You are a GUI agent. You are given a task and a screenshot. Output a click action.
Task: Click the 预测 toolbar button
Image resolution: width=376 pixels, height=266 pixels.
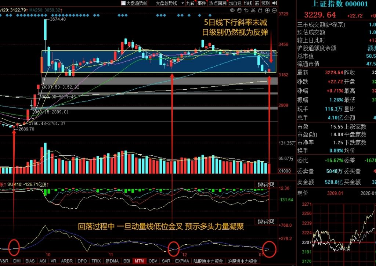(265, 3)
